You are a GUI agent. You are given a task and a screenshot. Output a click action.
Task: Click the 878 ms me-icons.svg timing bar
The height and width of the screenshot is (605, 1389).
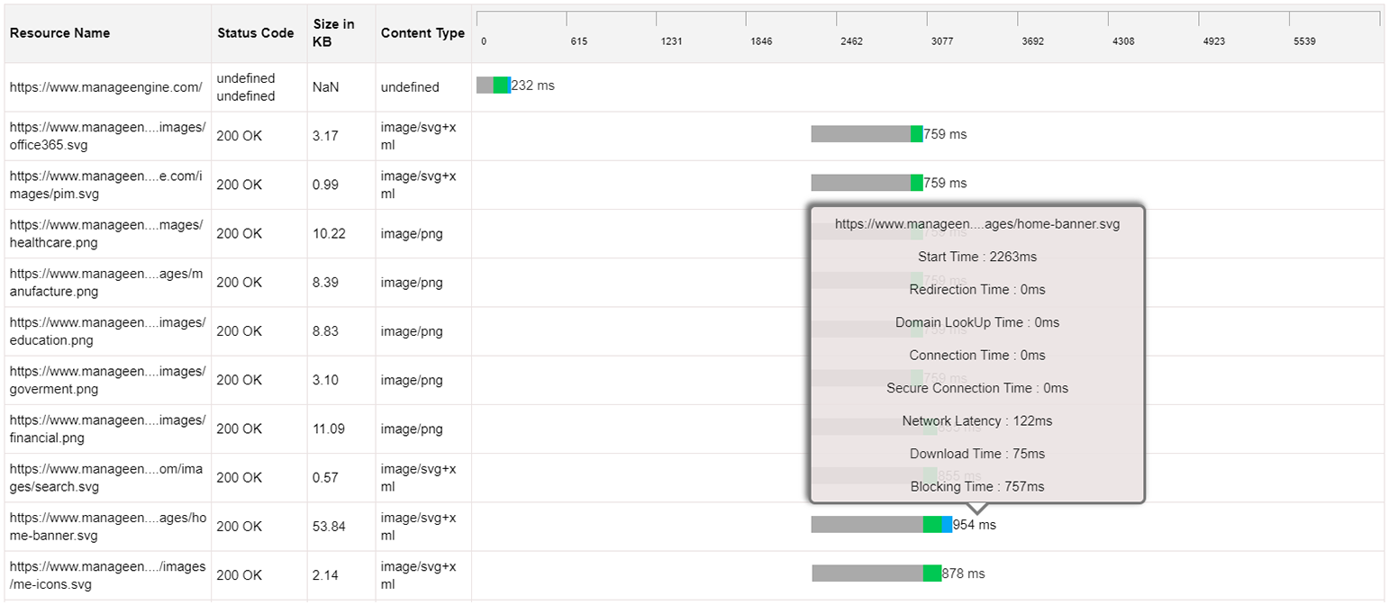[x=876, y=573]
